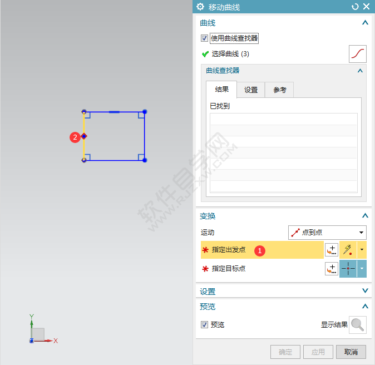Click the top-right corner point of the rectangle
375x365 pixels.
[145, 112]
